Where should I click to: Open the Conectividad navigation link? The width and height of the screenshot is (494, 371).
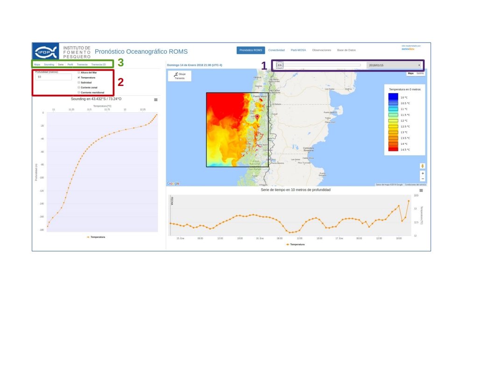[x=276, y=50]
